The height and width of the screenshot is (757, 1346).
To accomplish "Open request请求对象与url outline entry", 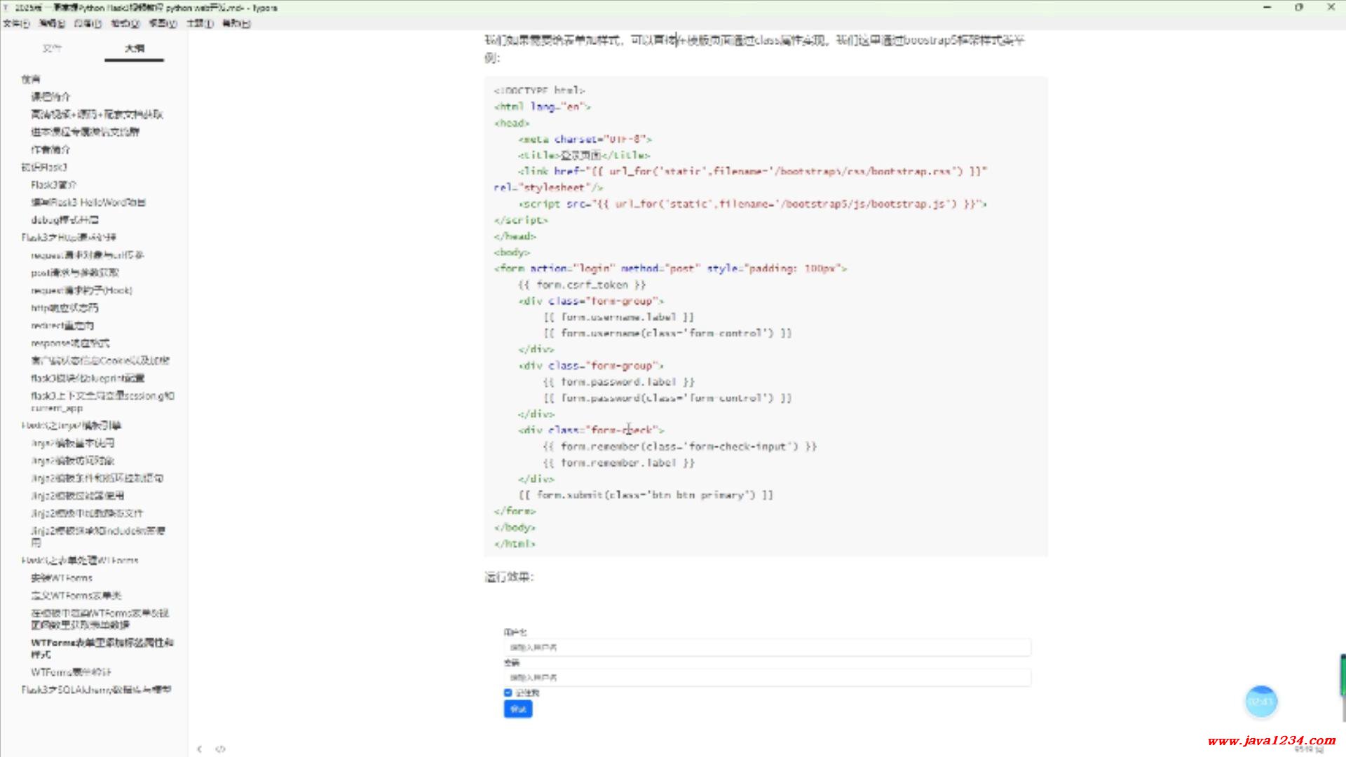I will click(x=88, y=255).
